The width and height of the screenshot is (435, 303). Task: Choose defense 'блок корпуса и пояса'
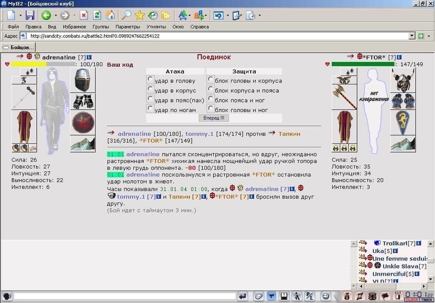click(x=211, y=89)
